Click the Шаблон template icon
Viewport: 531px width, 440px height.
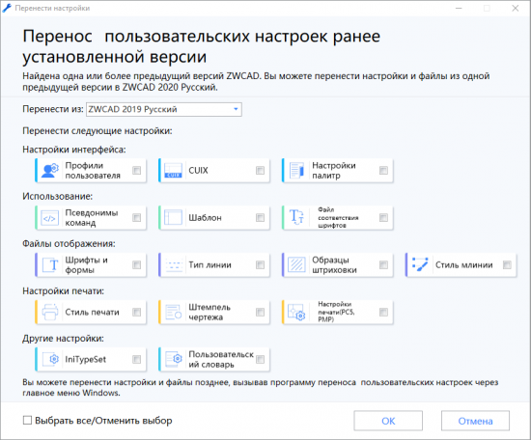(x=173, y=218)
